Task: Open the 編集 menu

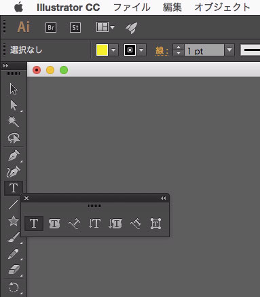Action: (x=172, y=7)
